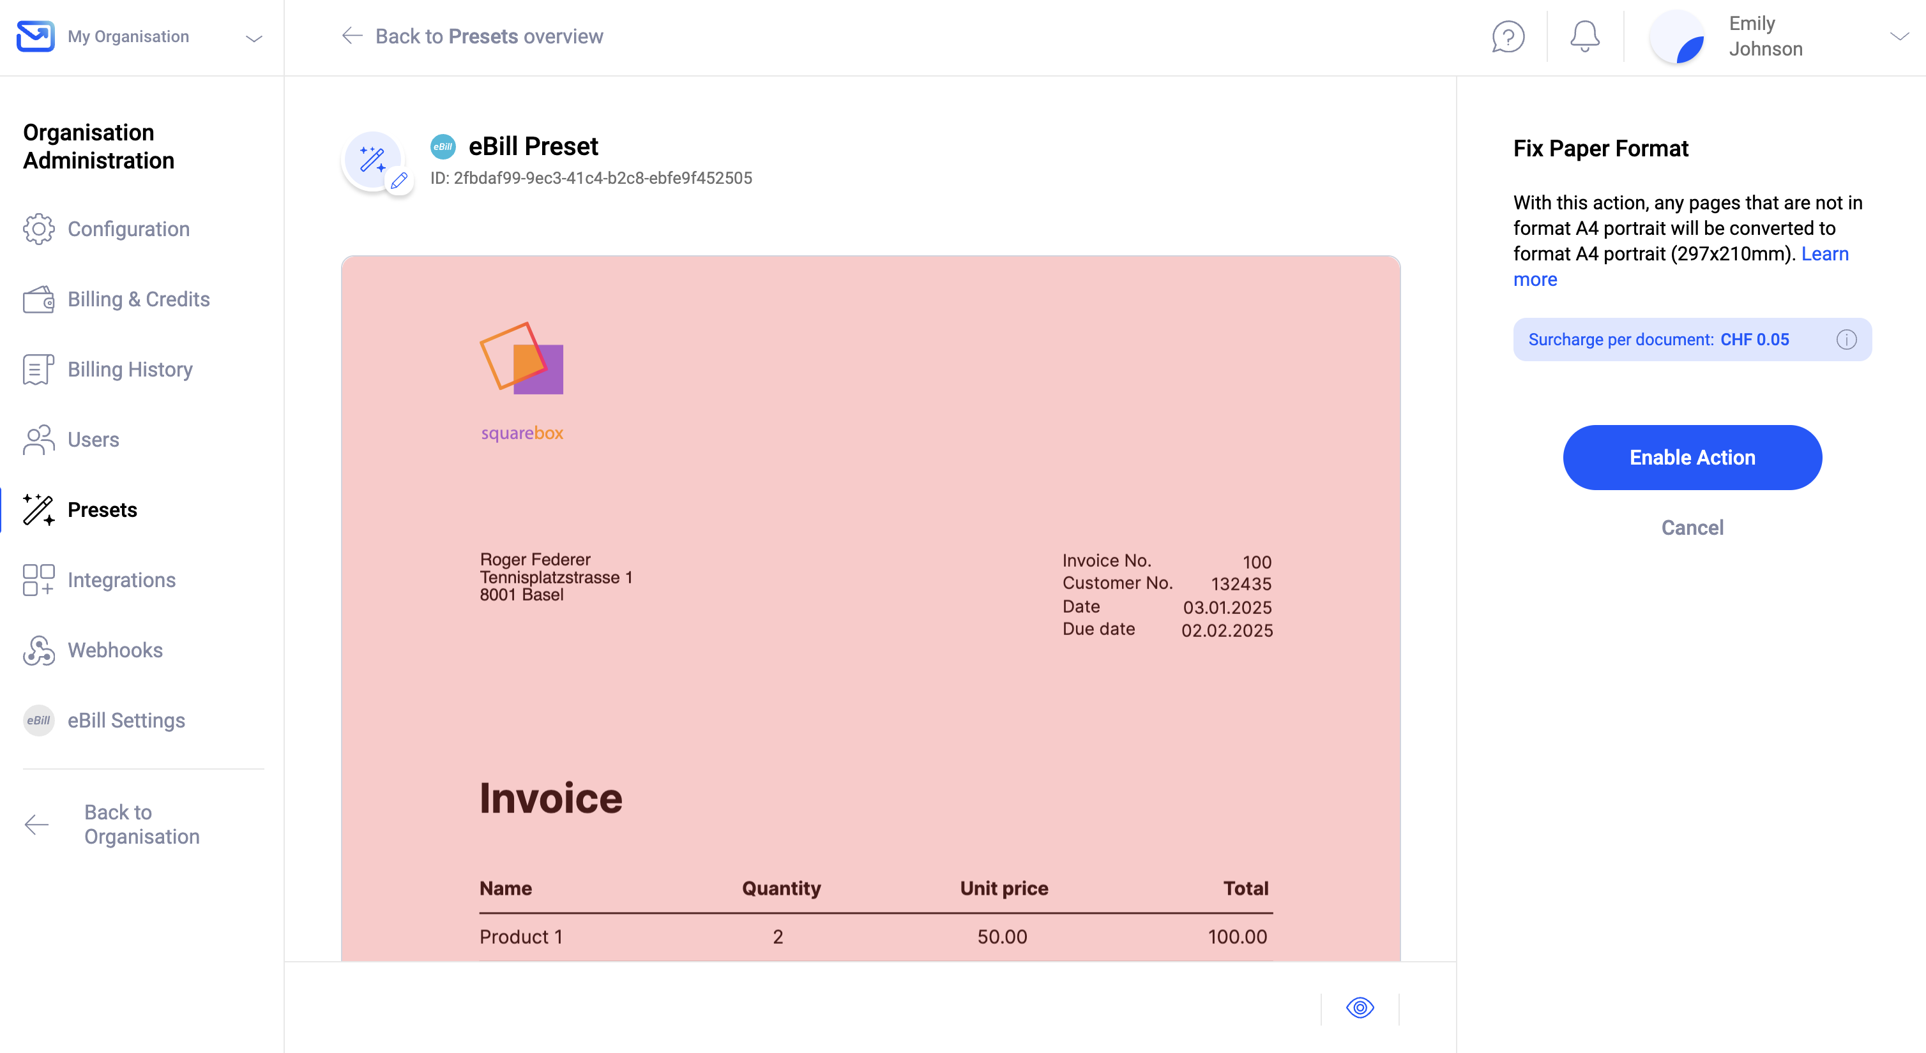Open the notifications bell
1926x1053 pixels.
pyautogui.click(x=1584, y=36)
